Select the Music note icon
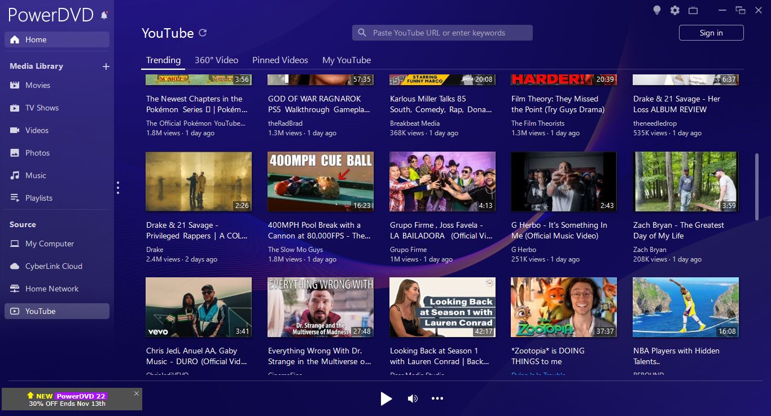Image resolution: width=771 pixels, height=416 pixels. [x=15, y=175]
